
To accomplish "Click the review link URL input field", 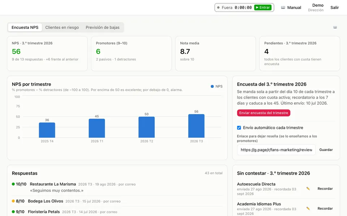I will click(x=276, y=150).
